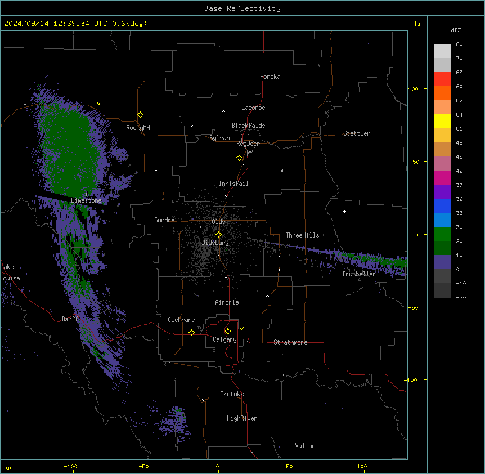This screenshot has width=485, height=474.
Task: Select the yellow 54-51 dBZ legend swatch
Action: [x=442, y=121]
